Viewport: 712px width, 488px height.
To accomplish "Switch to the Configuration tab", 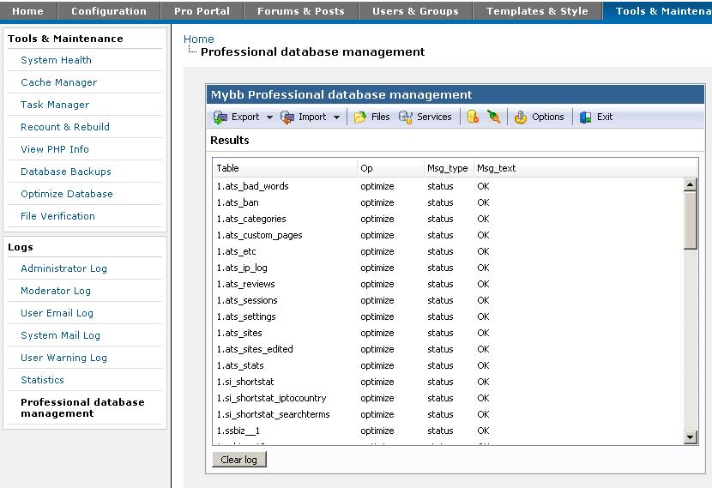I will coord(108,11).
